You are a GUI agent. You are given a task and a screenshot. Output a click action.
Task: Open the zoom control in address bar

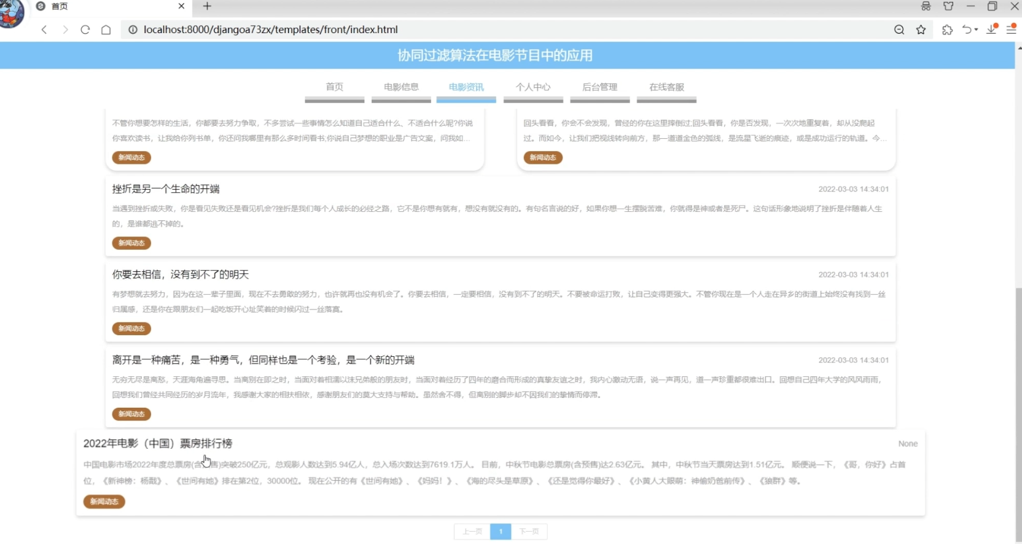(899, 29)
